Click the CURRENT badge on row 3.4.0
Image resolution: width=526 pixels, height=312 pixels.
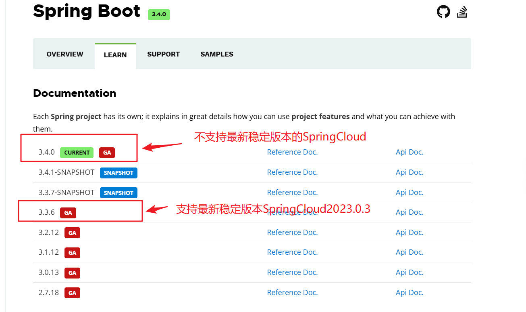[77, 153]
